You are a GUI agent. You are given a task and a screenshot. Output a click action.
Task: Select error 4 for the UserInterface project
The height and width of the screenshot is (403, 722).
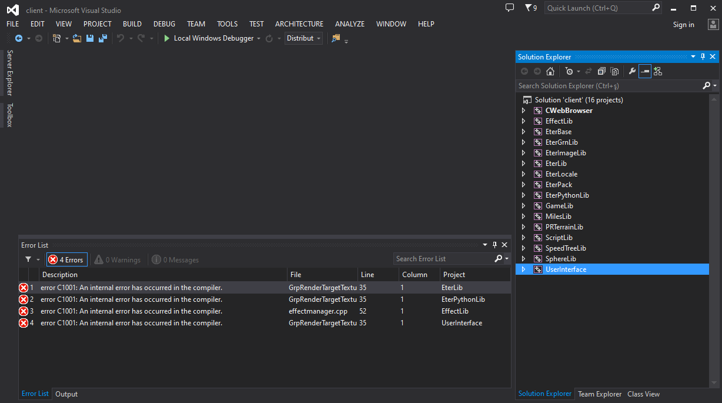(x=265, y=323)
